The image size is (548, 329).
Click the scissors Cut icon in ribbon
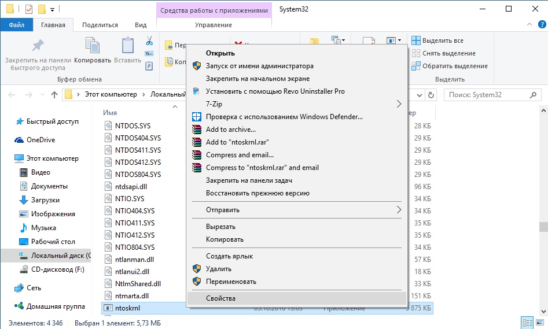tap(149, 41)
